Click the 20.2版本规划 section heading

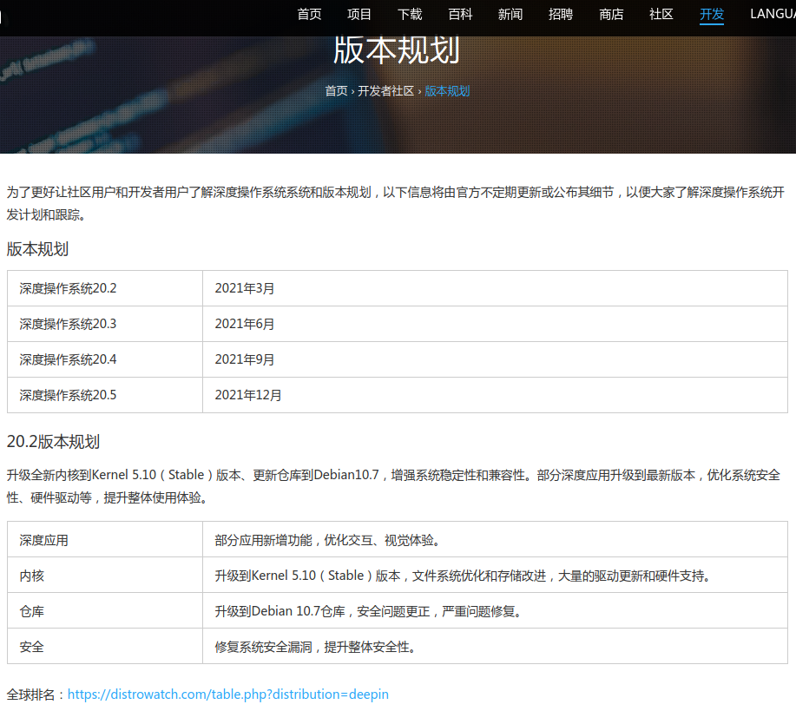(x=53, y=442)
